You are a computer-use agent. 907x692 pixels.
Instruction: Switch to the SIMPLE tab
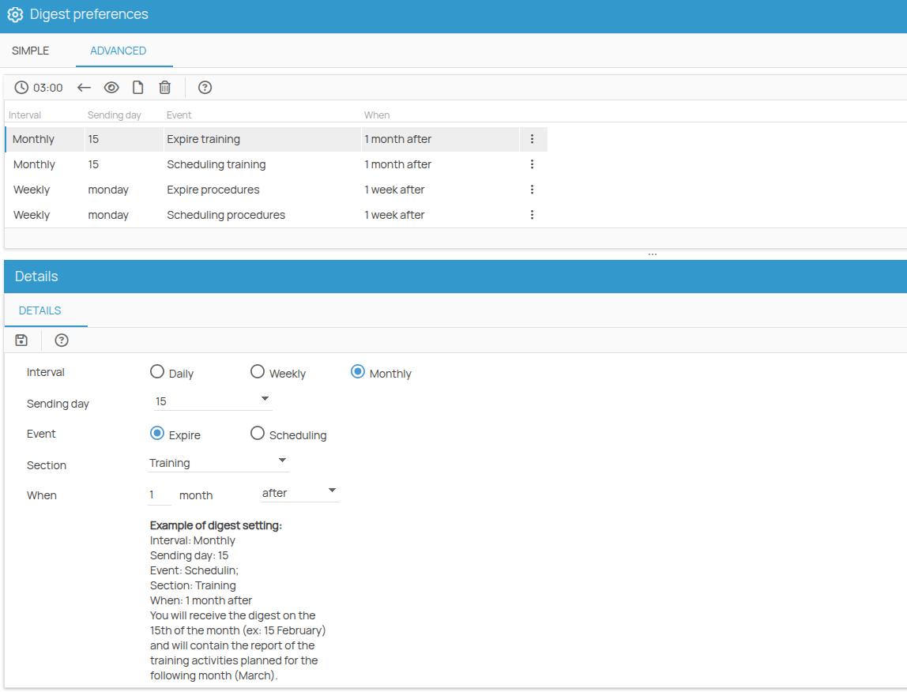pos(30,50)
